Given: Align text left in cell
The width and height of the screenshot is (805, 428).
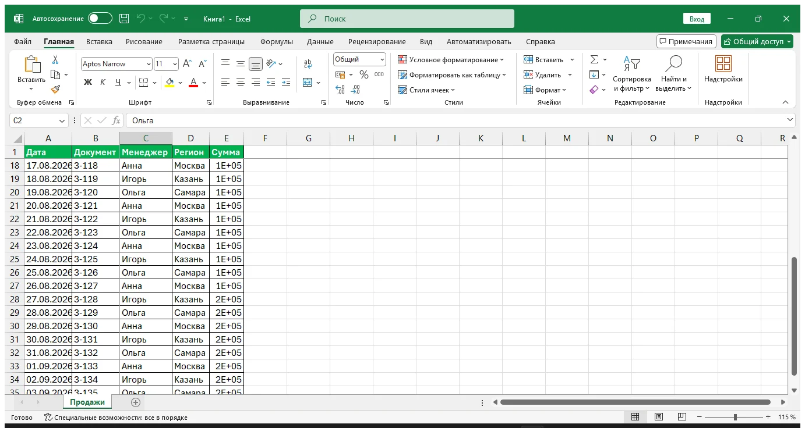Looking at the screenshot, I should pyautogui.click(x=225, y=83).
